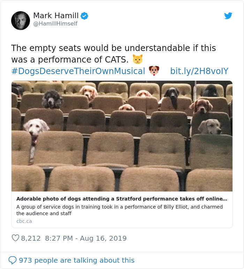Click the speech bubble reply icon
244x269 pixels.
point(13,260)
